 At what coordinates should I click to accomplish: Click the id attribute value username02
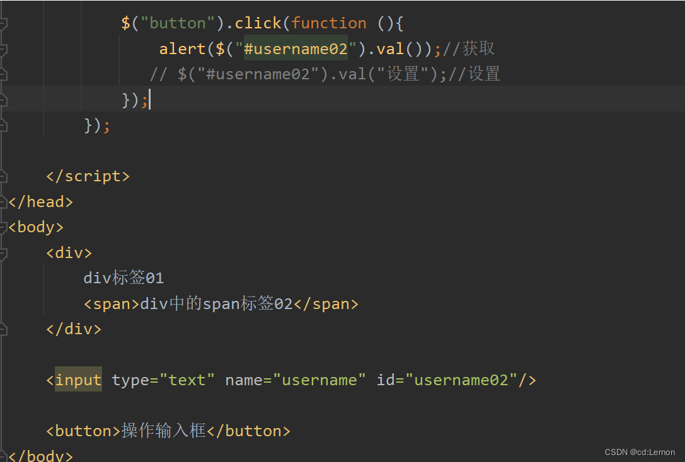point(460,380)
